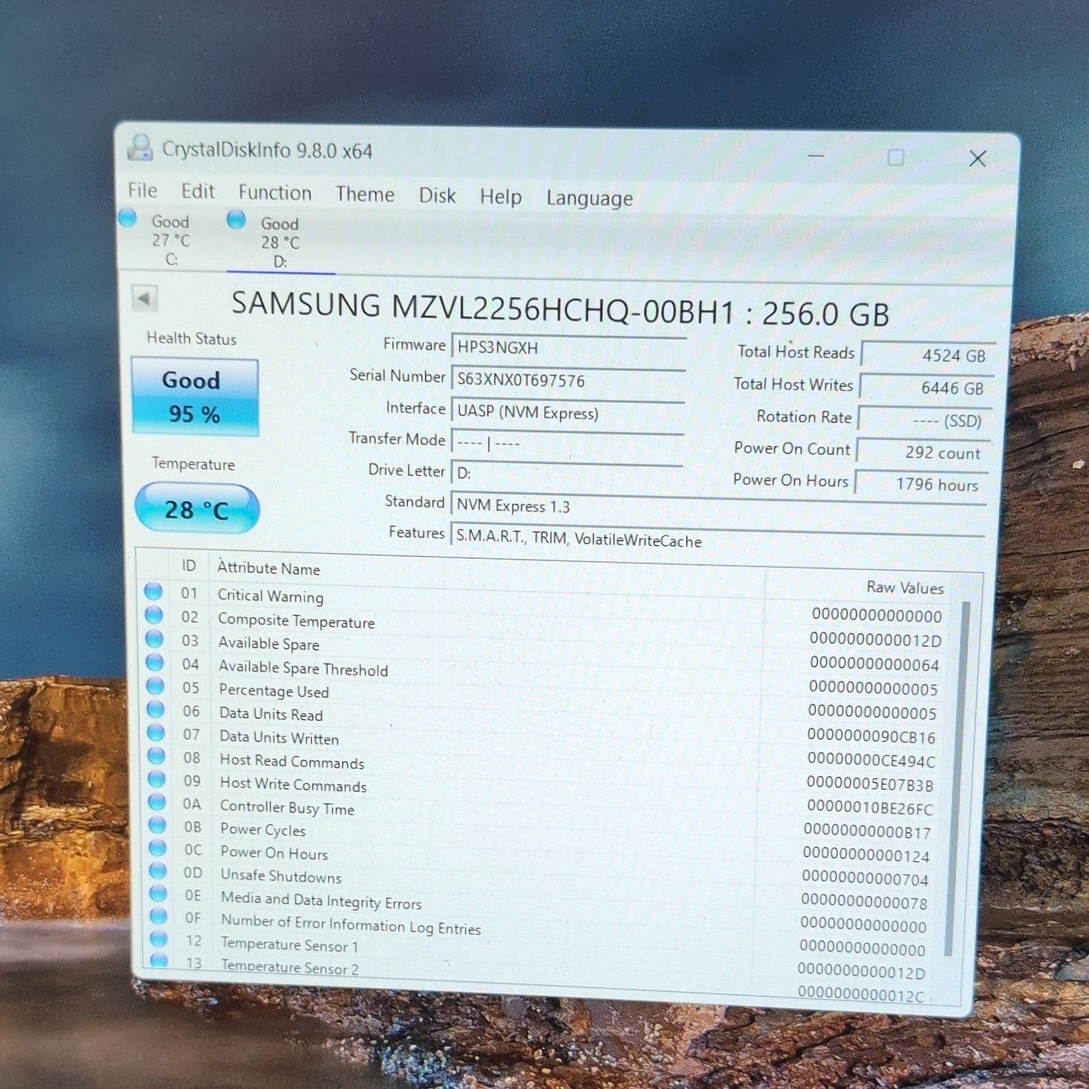1089x1089 pixels.
Task: Select the Critical Warning attribute name
Action: [270, 595]
